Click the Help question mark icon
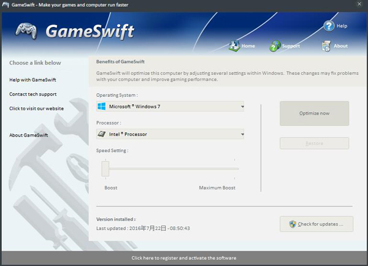The image size is (368, 266). [329, 26]
